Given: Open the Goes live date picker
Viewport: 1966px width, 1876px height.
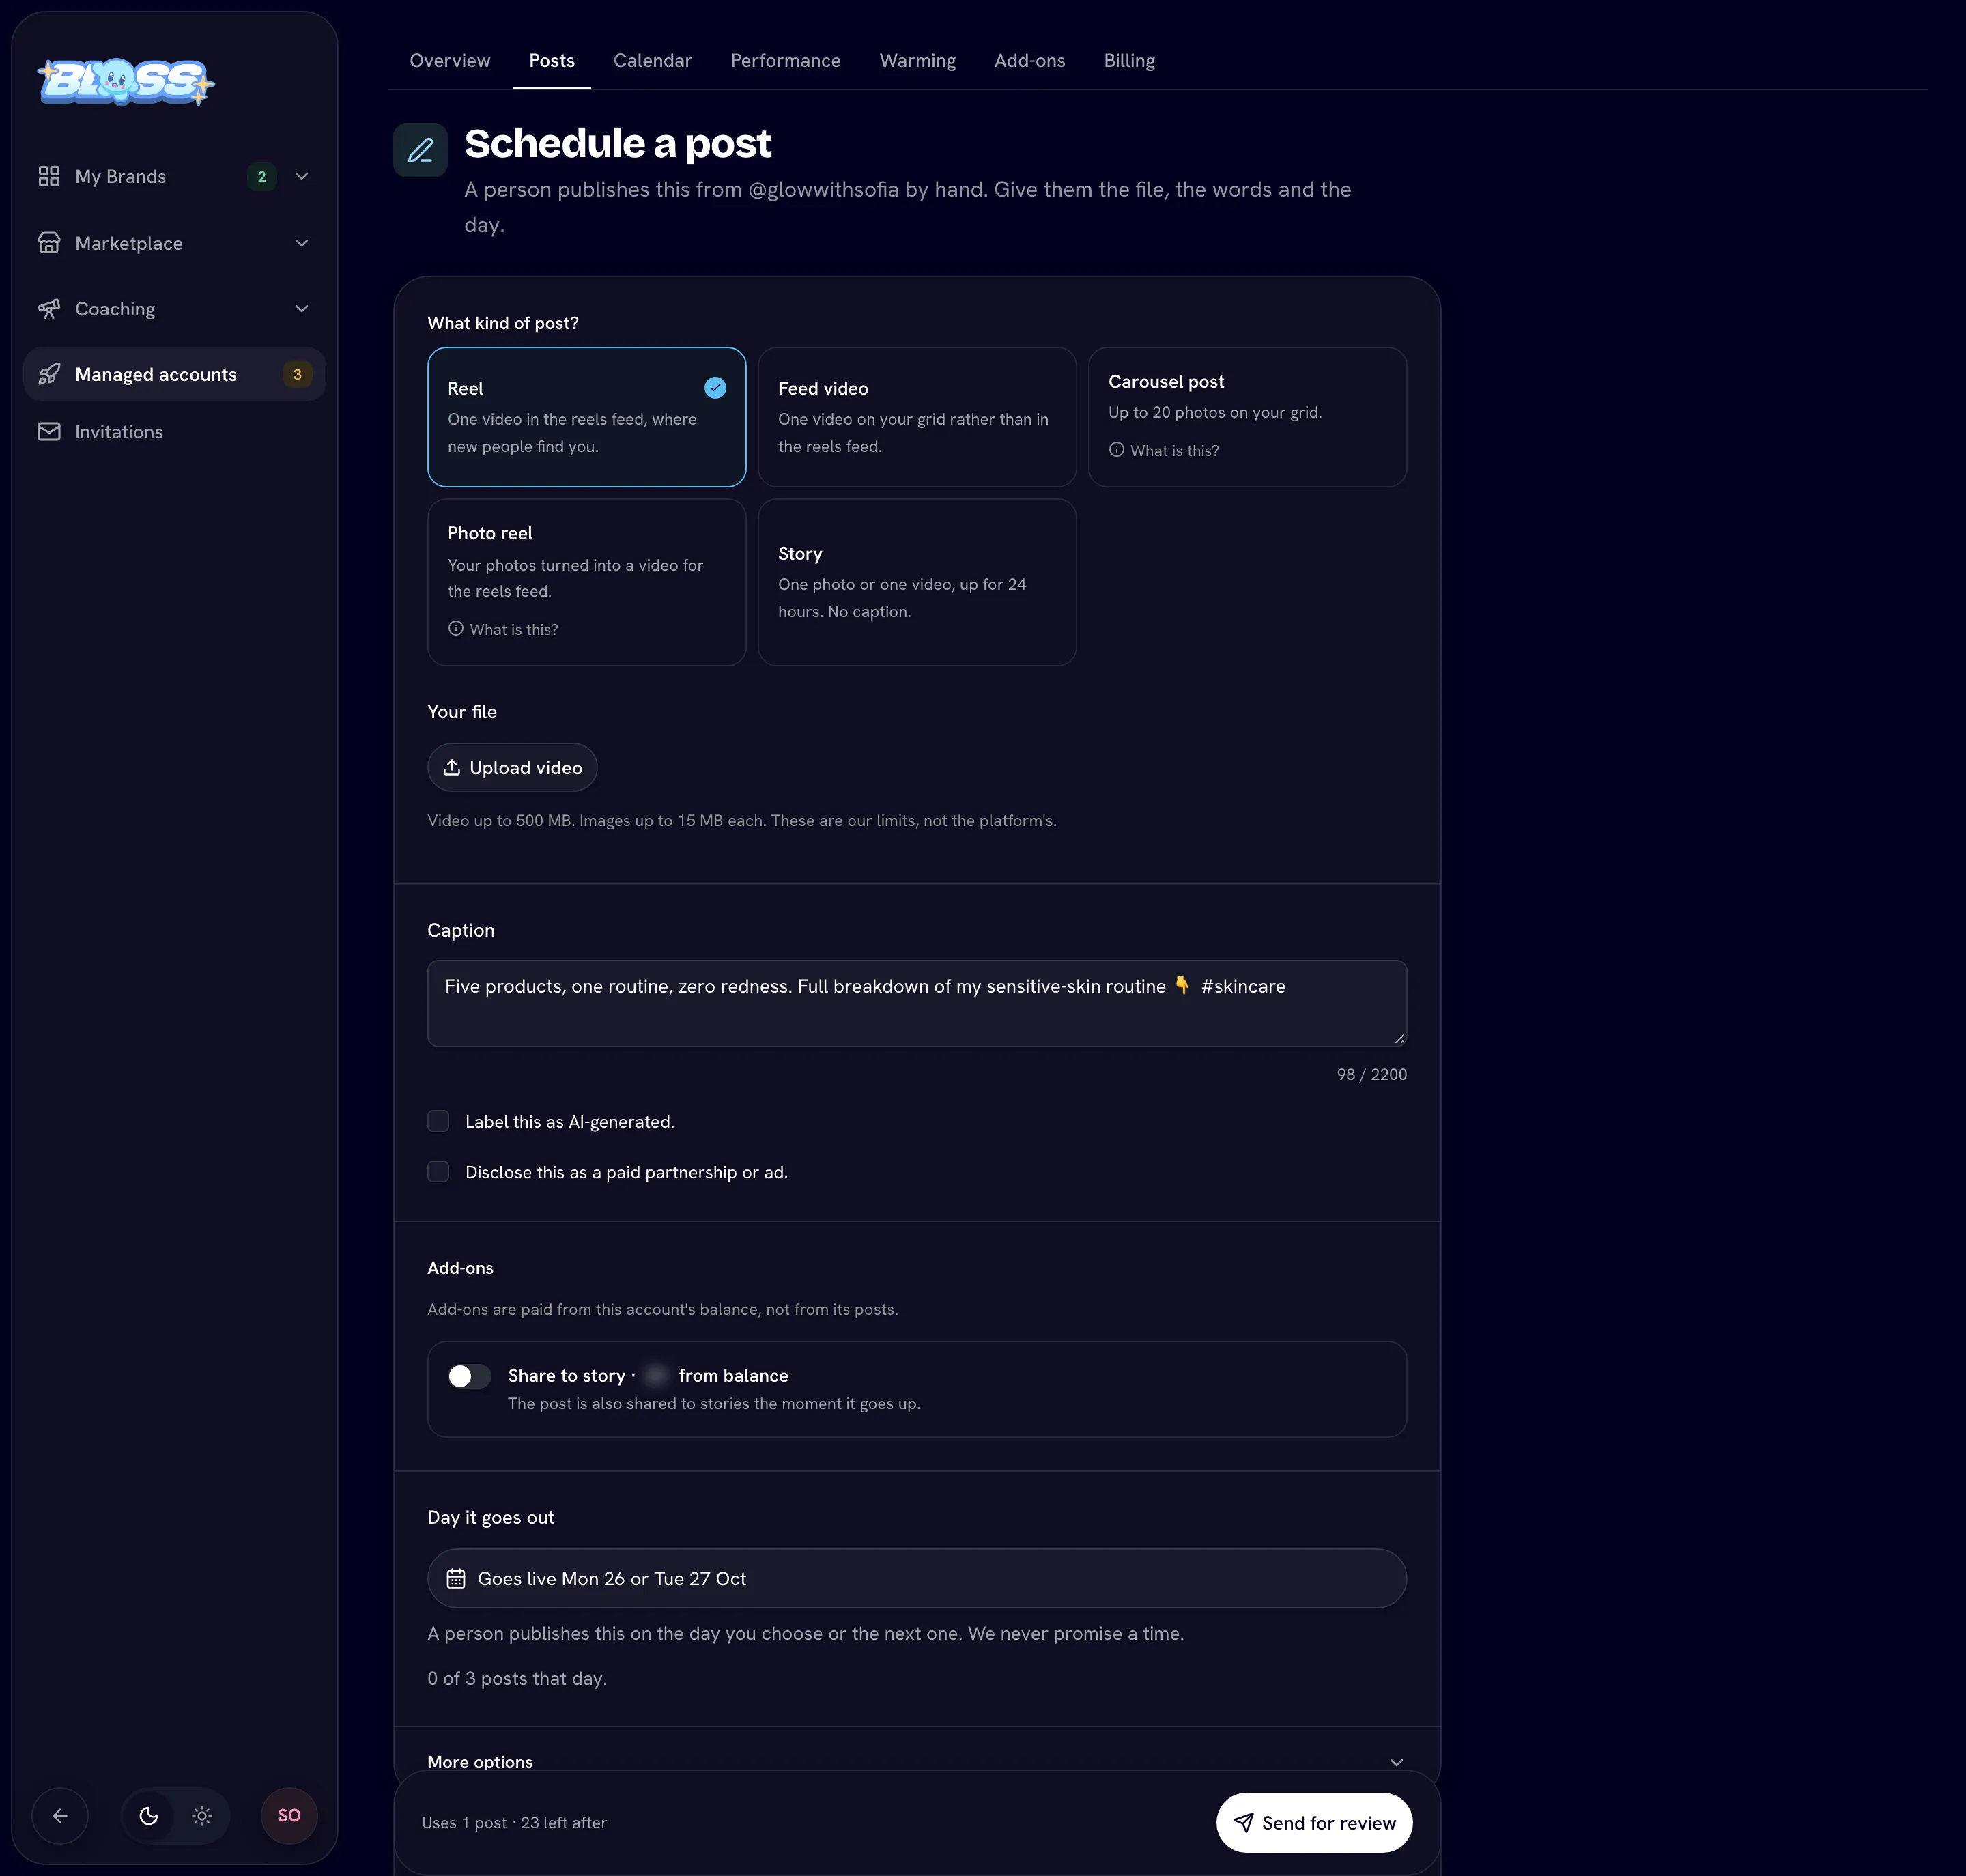Looking at the screenshot, I should 917,1579.
